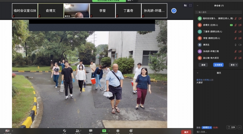The height and width of the screenshot is (134, 243).
Task: Stop 黄民生 video via camera icon
Action: click(240, 45)
